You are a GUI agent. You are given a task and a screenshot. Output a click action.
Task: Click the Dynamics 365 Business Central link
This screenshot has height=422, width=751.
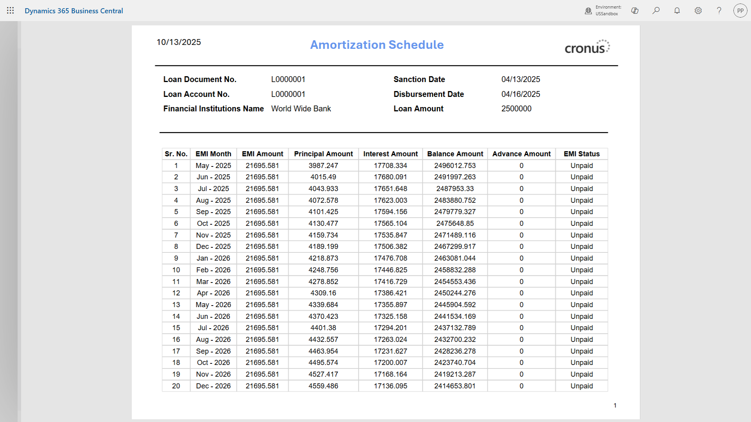point(74,11)
